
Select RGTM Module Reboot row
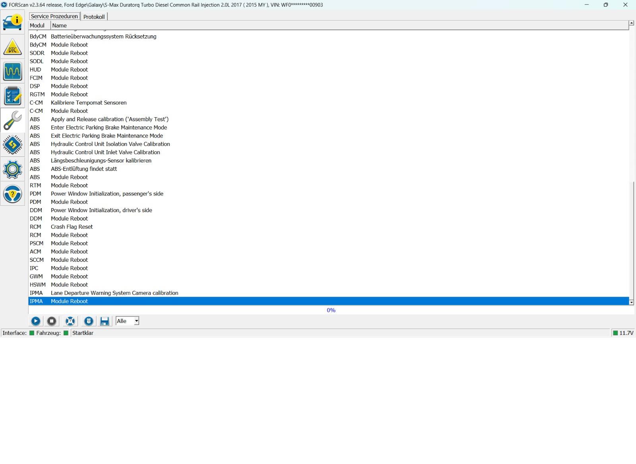[329, 95]
